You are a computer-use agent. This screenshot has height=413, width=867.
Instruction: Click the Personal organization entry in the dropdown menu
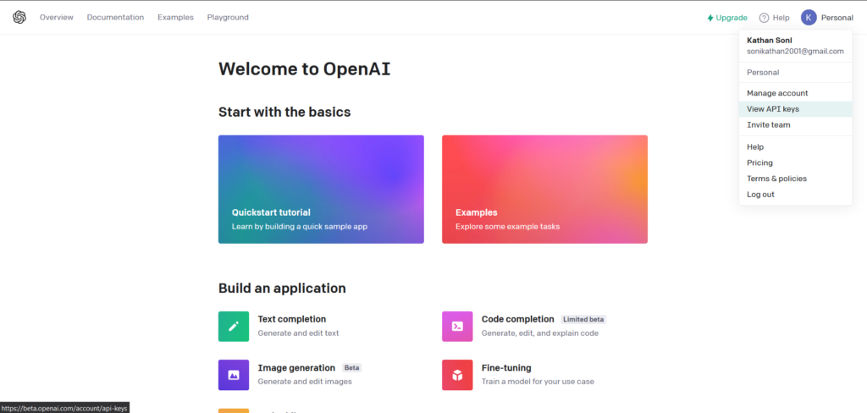coord(763,73)
